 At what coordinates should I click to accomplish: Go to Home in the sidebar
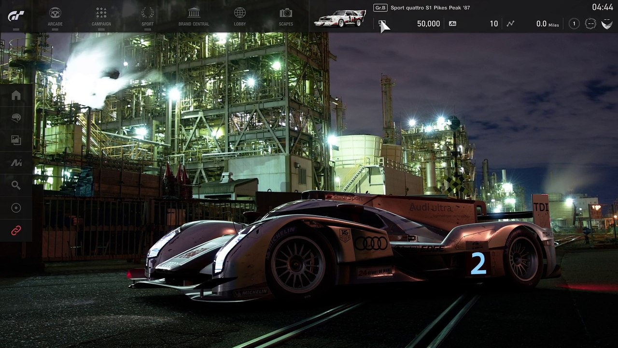click(16, 95)
